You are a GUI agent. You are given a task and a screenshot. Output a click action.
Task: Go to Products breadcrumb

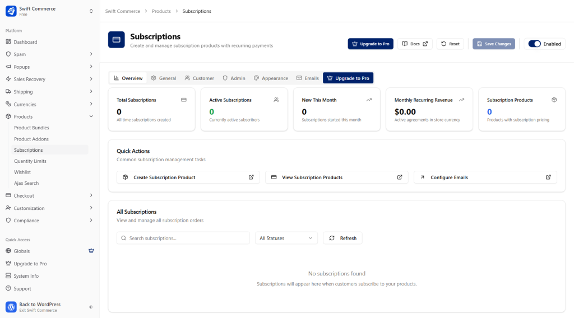pyautogui.click(x=161, y=11)
